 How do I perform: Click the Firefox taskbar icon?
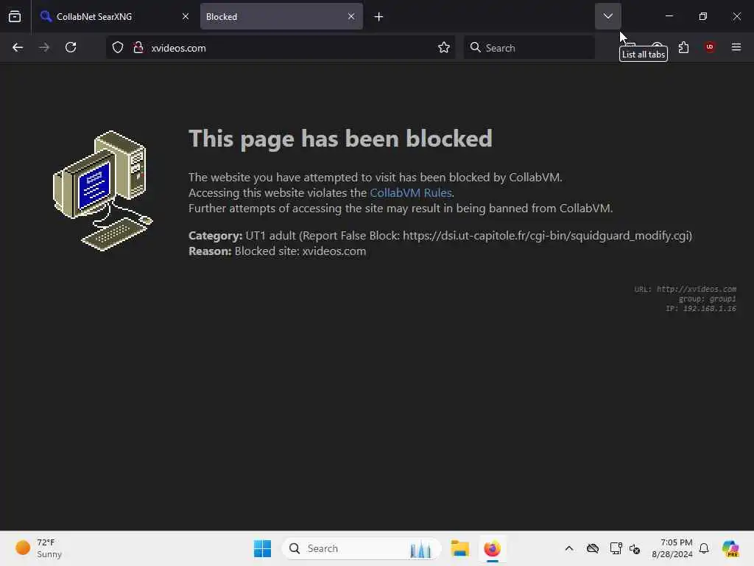click(x=492, y=548)
